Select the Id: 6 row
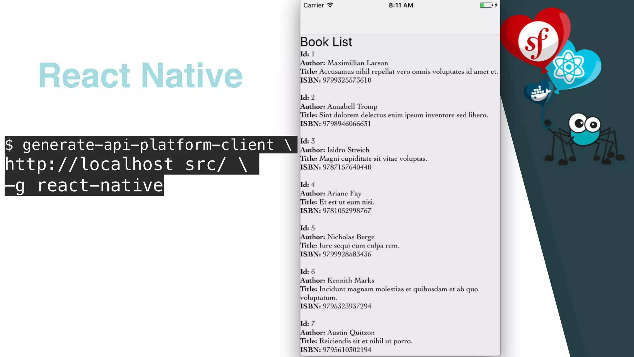This screenshot has width=634, height=357. [307, 271]
